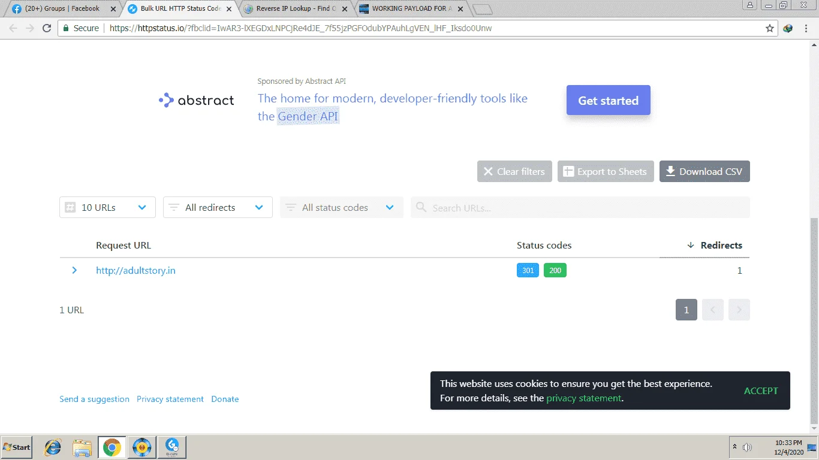Screen dimensions: 819x460
Task: Close the Bulk URL HTTP Status Code tab
Action: click(x=229, y=9)
